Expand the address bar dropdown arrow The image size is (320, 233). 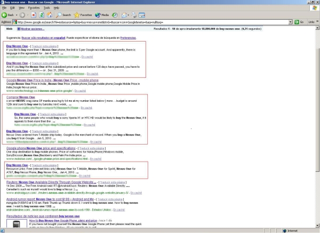tap(291, 22)
